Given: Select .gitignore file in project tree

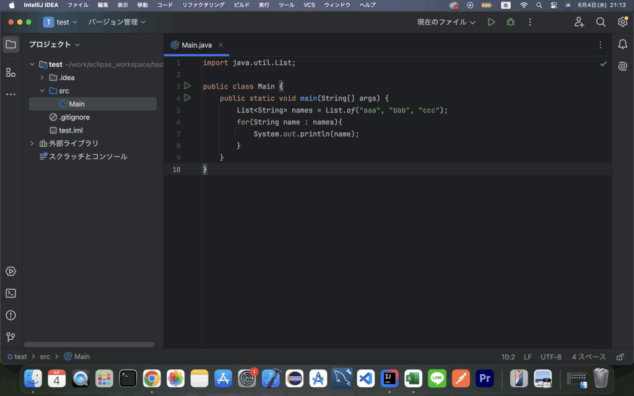Looking at the screenshot, I should (x=74, y=117).
